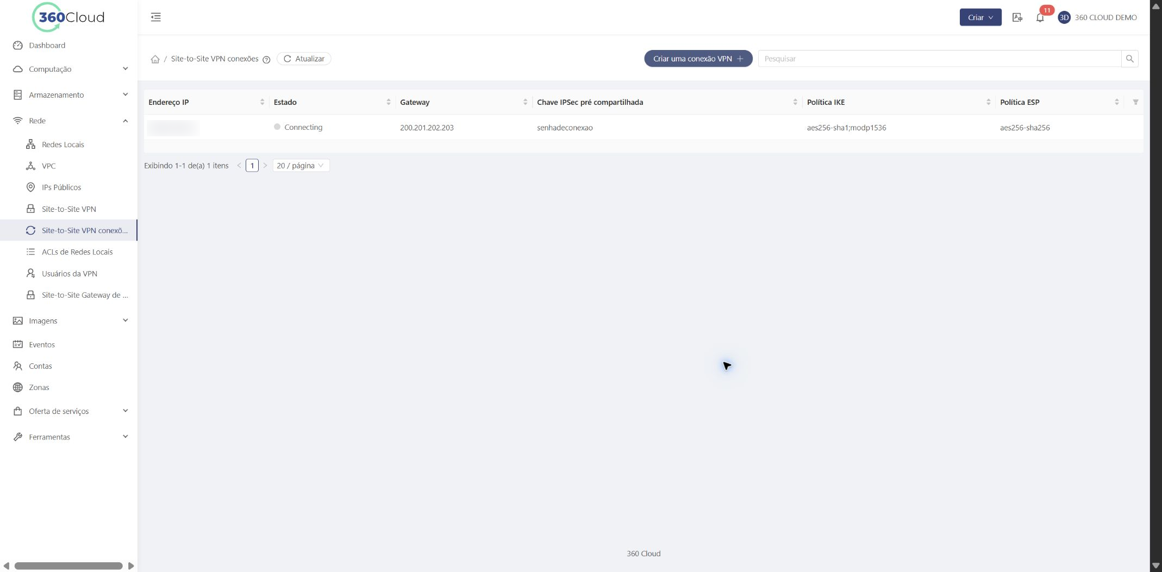The image size is (1162, 572).
Task: Collapse the sidebar with the menu fold icon
Action: coord(156,17)
